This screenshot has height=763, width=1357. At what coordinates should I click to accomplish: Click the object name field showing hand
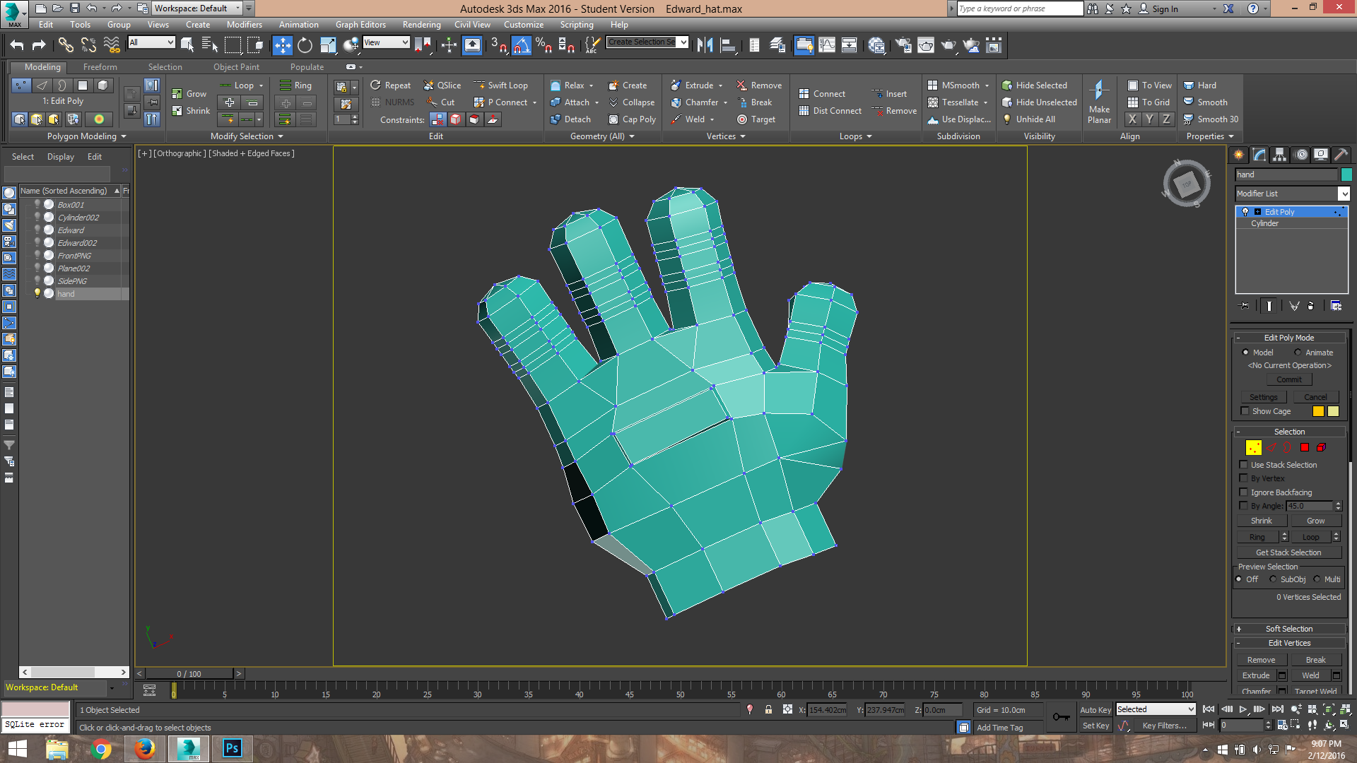pos(1286,175)
